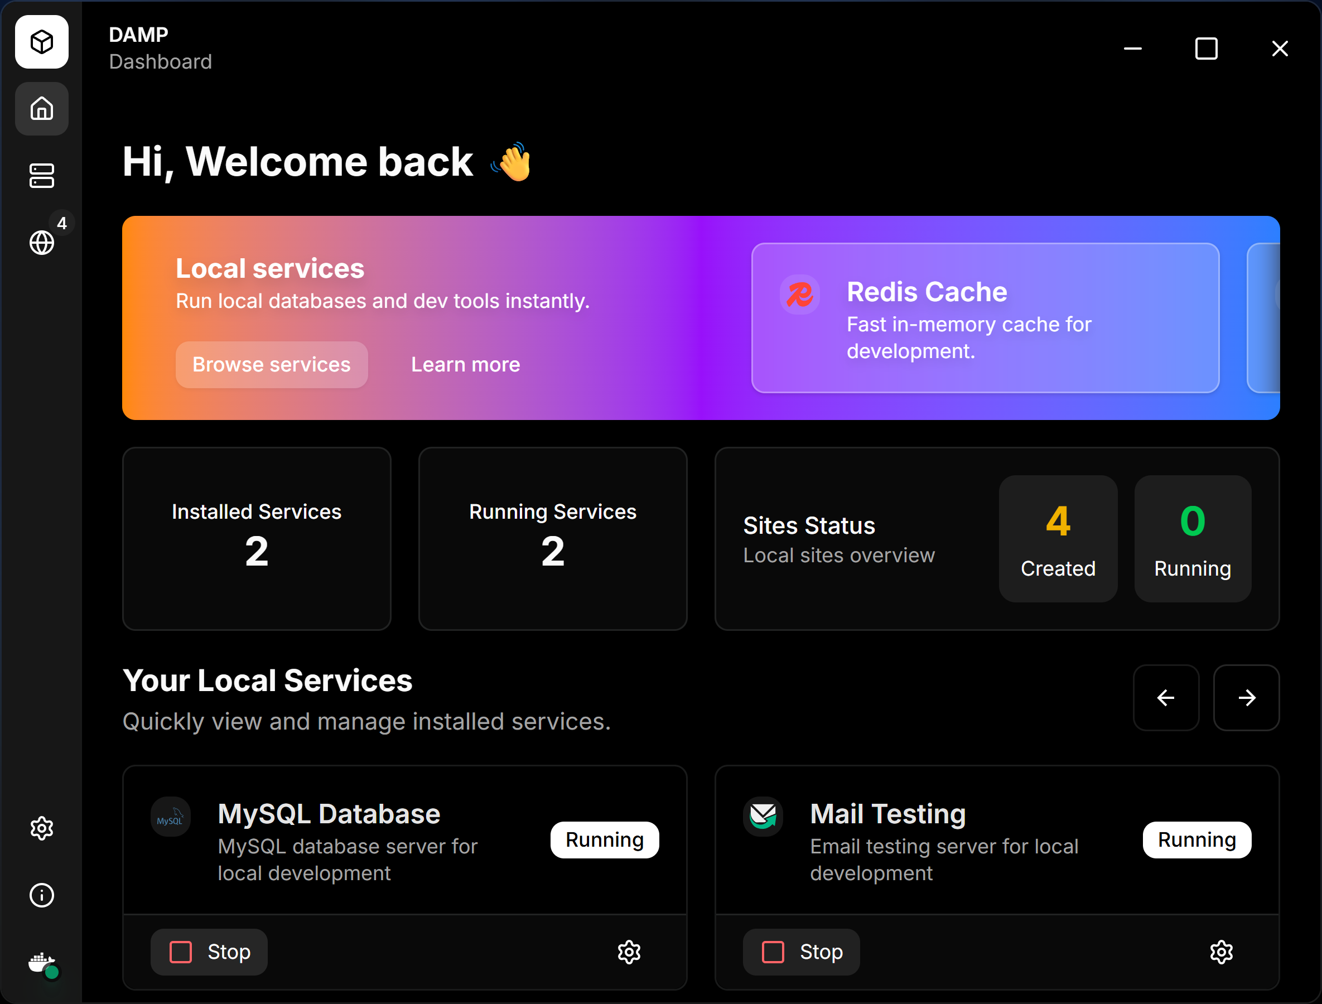Select the Docker whale icon in sidebar

click(x=41, y=963)
